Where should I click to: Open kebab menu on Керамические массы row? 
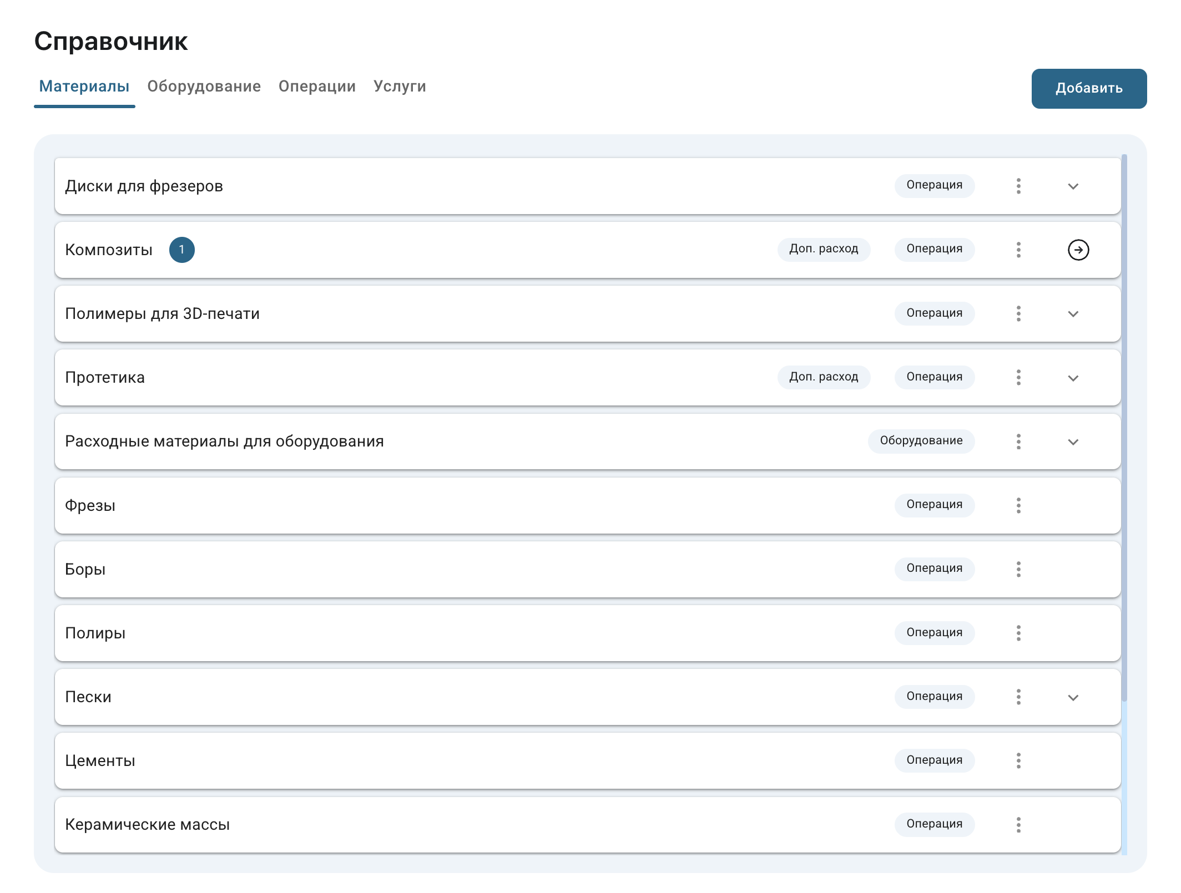(1018, 825)
